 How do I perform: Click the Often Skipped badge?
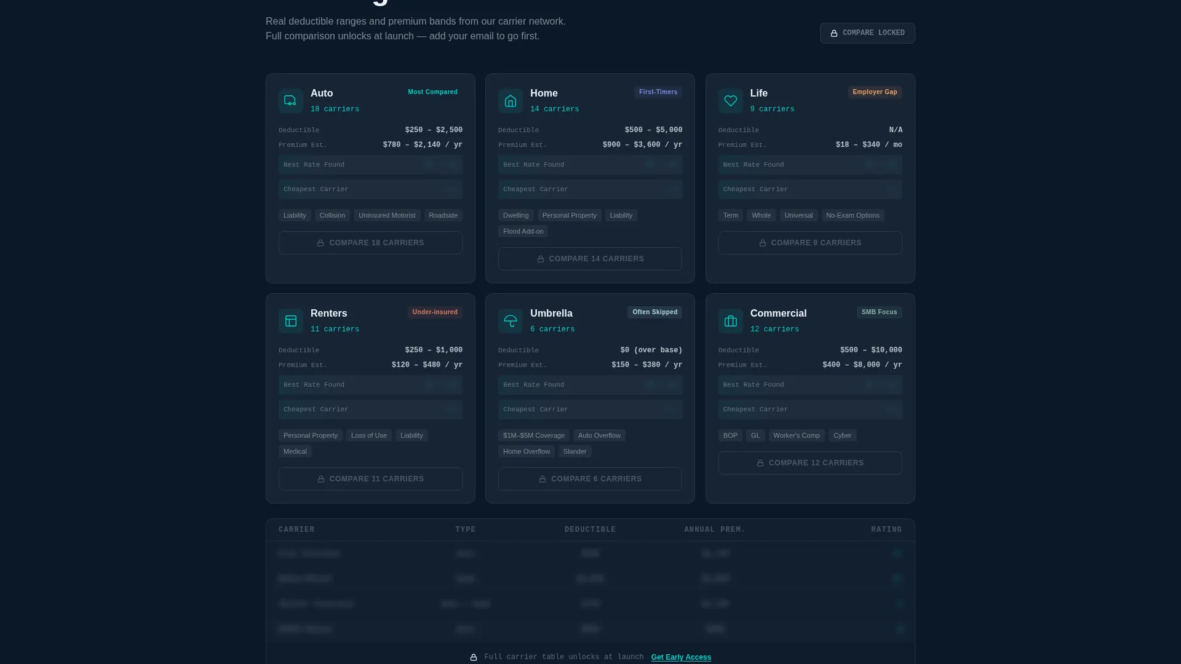654,312
